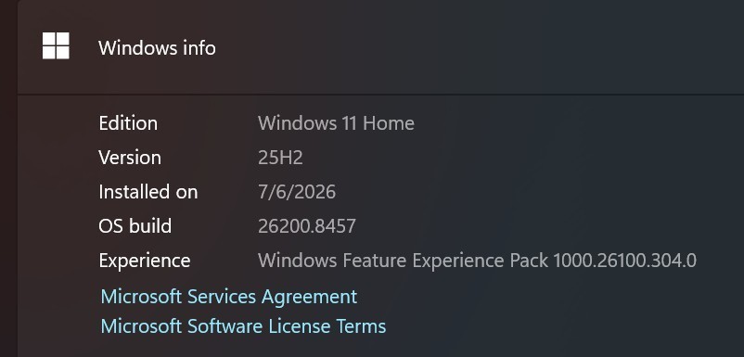Select the 25H2 version value

pyautogui.click(x=280, y=158)
